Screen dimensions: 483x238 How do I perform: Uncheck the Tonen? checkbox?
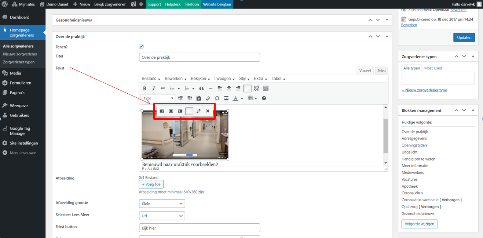click(x=141, y=46)
